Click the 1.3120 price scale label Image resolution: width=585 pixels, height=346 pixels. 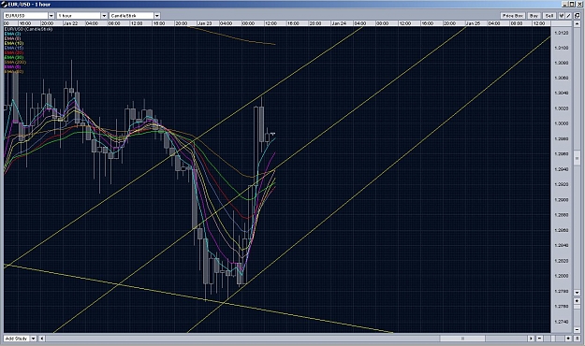(x=561, y=33)
